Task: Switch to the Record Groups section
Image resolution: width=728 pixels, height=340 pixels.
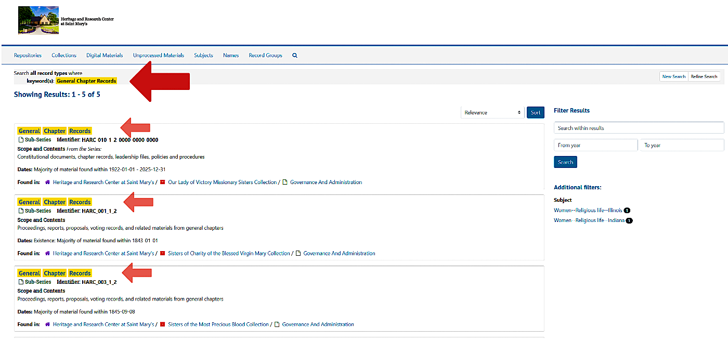Action: click(x=265, y=55)
